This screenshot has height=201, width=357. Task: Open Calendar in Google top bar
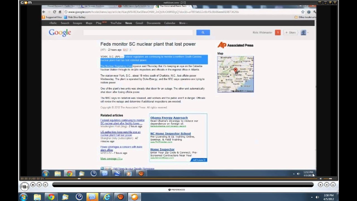170,23
